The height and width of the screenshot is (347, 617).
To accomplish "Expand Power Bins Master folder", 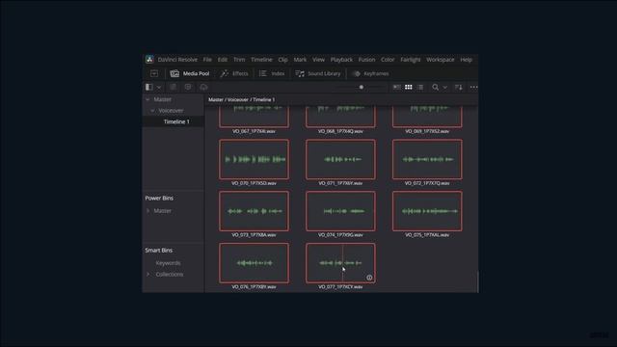I will pyautogui.click(x=148, y=211).
